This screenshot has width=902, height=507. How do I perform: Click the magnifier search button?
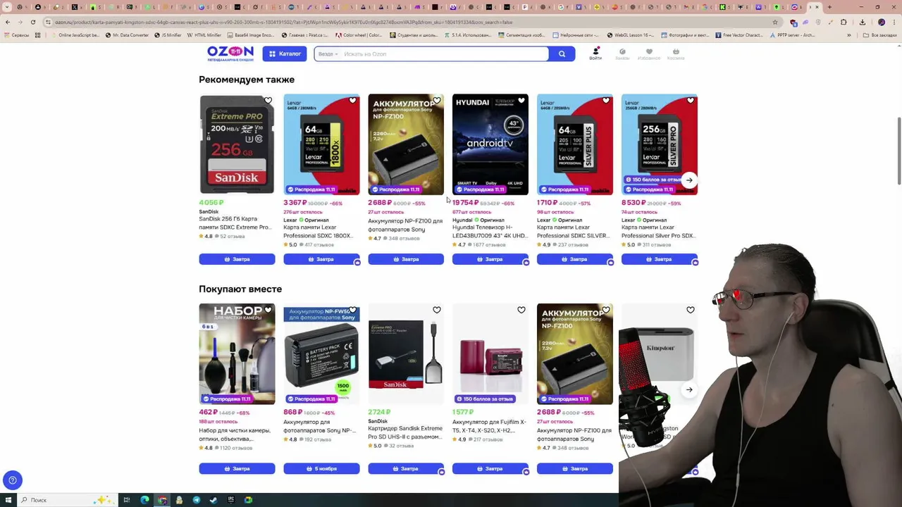tap(562, 54)
